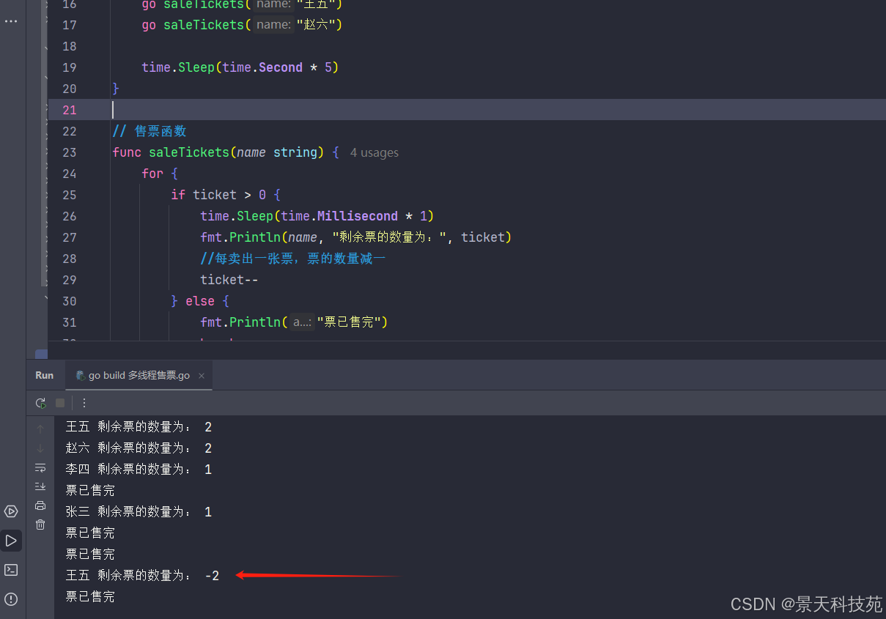Close the go build 多线程售票.go tab

coord(202,376)
